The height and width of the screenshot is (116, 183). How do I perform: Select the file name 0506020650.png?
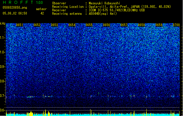pos(15,8)
